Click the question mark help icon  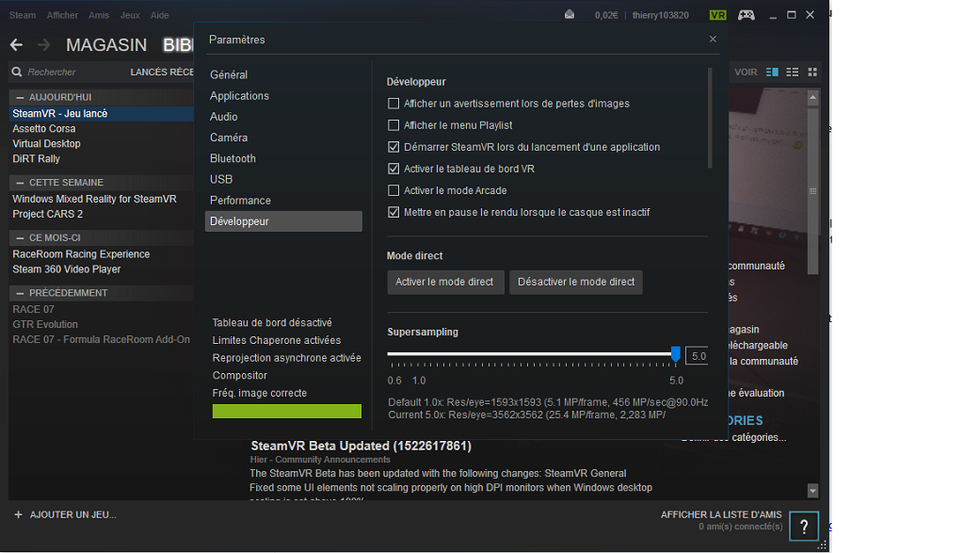pyautogui.click(x=804, y=526)
